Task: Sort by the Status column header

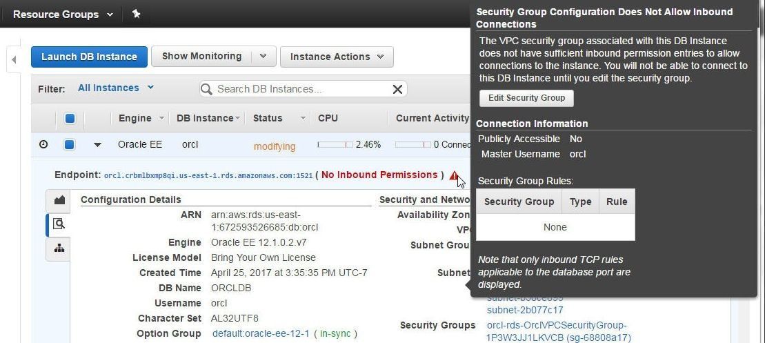Action: (x=278, y=118)
